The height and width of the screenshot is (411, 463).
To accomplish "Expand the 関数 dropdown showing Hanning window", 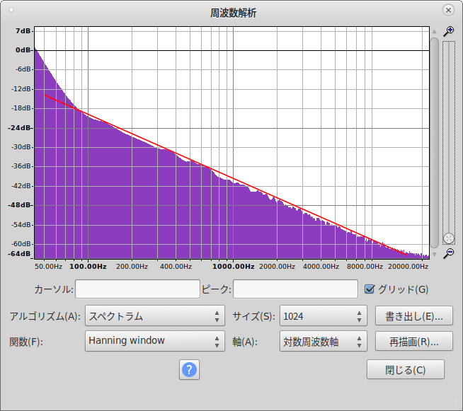I will tap(154, 341).
